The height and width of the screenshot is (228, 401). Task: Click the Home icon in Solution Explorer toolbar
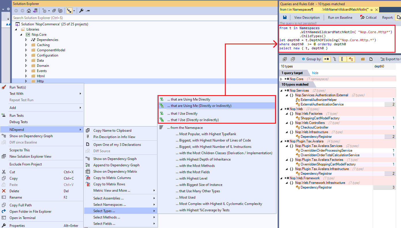(x=29, y=11)
